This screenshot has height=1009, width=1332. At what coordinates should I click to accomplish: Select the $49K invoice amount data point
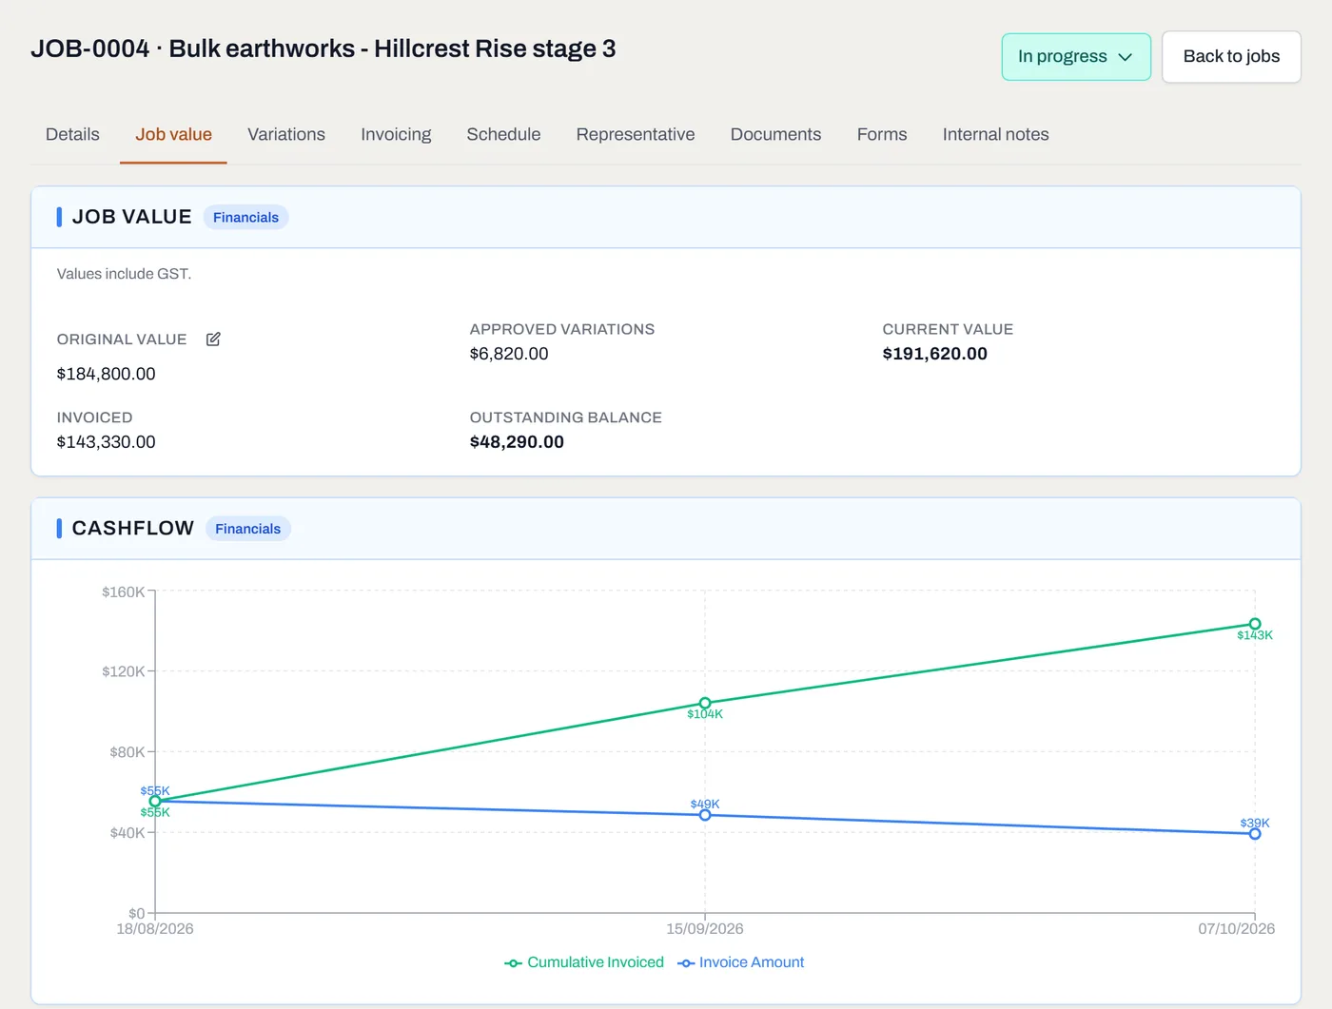(x=705, y=815)
